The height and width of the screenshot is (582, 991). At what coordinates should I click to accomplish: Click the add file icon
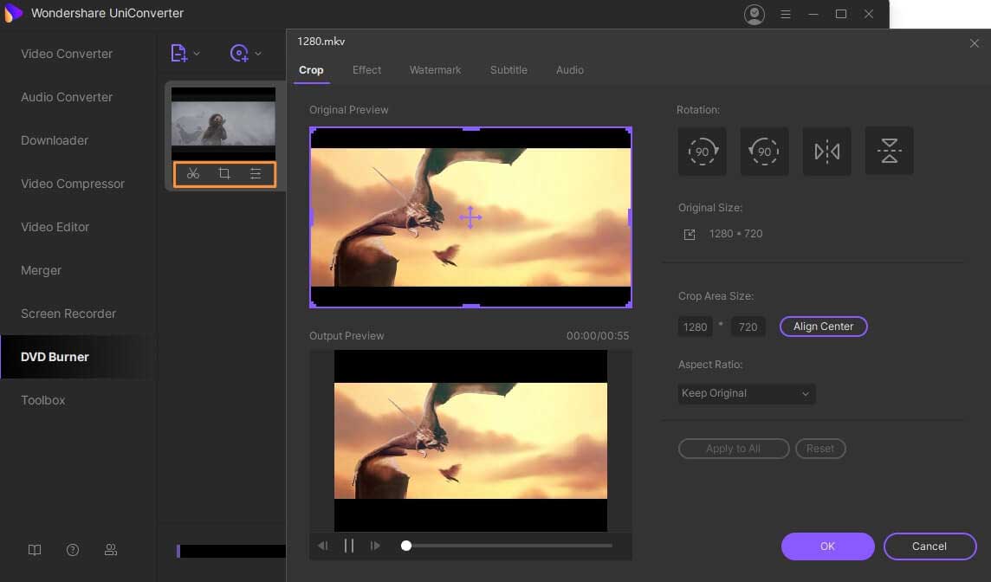pyautogui.click(x=178, y=53)
